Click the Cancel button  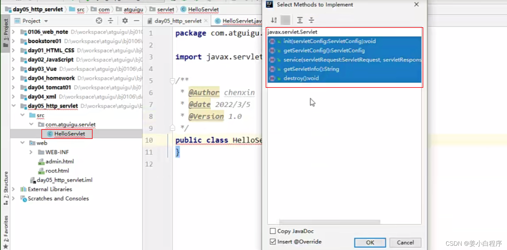point(405,242)
